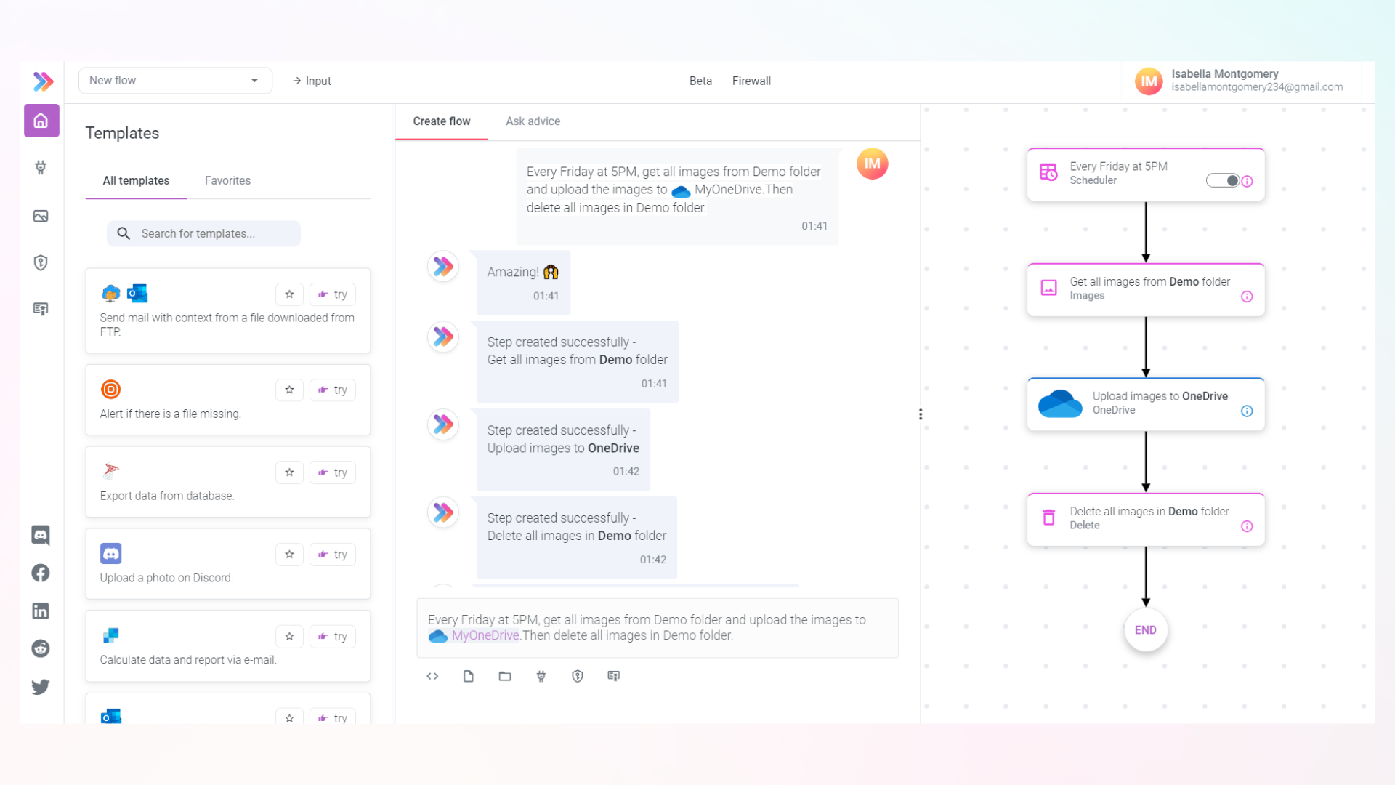Show info for Get all images node
Image resolution: width=1395 pixels, height=785 pixels.
[1247, 297]
